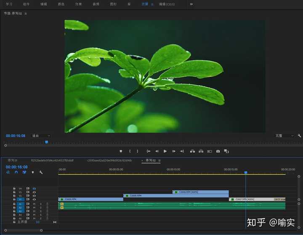This screenshot has height=235, width=303.
Task: Toggle sync lock on V1 track
Action: tap(28, 199)
